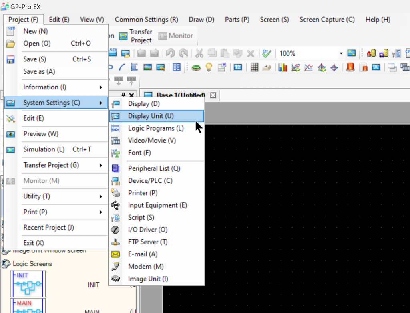Click the bar Graph part icon
Image resolution: width=410 pixels, height=313 pixels.
click(283, 67)
